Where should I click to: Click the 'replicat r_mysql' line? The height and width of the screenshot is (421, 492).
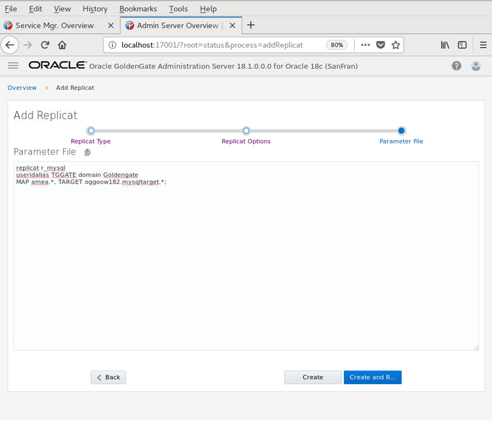click(41, 168)
